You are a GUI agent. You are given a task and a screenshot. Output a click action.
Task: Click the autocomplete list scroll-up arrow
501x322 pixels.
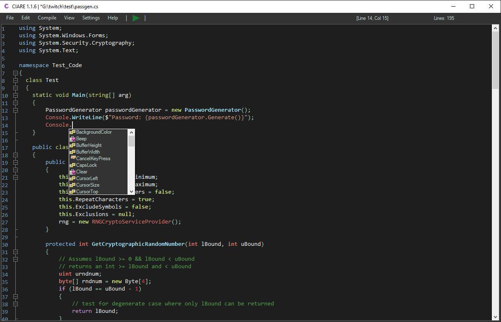click(131, 132)
